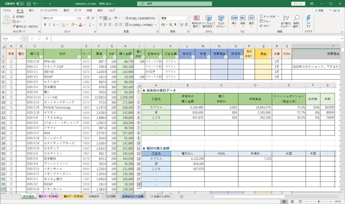
Task: Click the Undo arrow icon
Action: pyautogui.click(x=35, y=4)
